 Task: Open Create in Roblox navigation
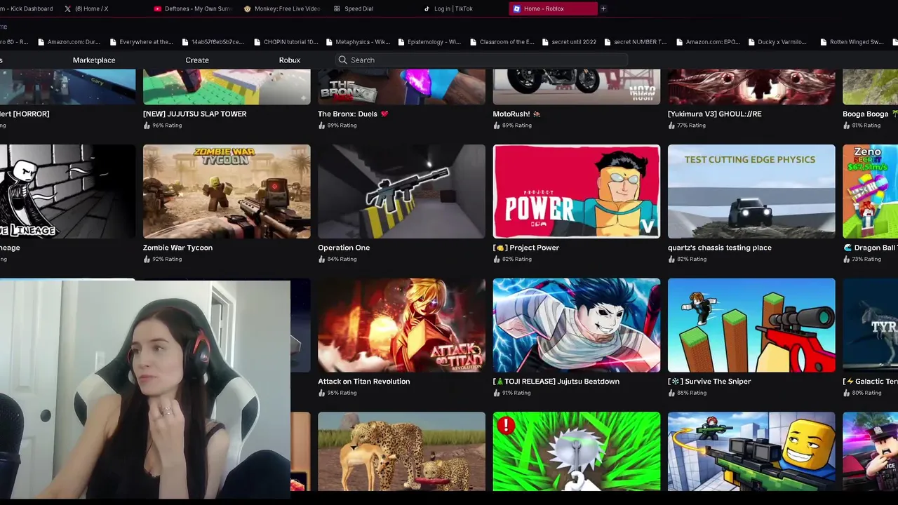pos(197,60)
